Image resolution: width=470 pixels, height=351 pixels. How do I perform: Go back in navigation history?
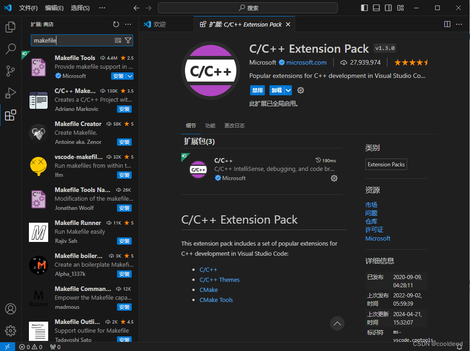pos(136,8)
